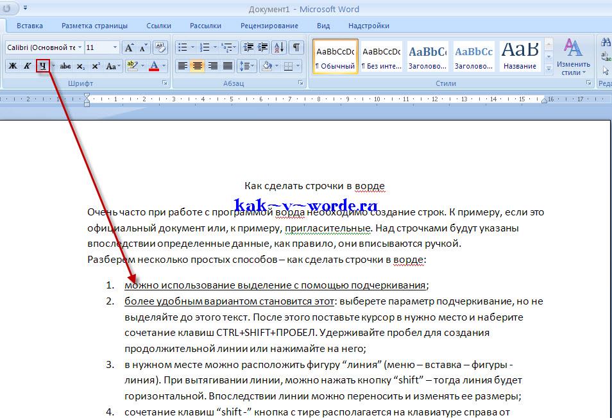The image size is (612, 418).
Task: Open the numbering library arrow
Action: (x=215, y=47)
